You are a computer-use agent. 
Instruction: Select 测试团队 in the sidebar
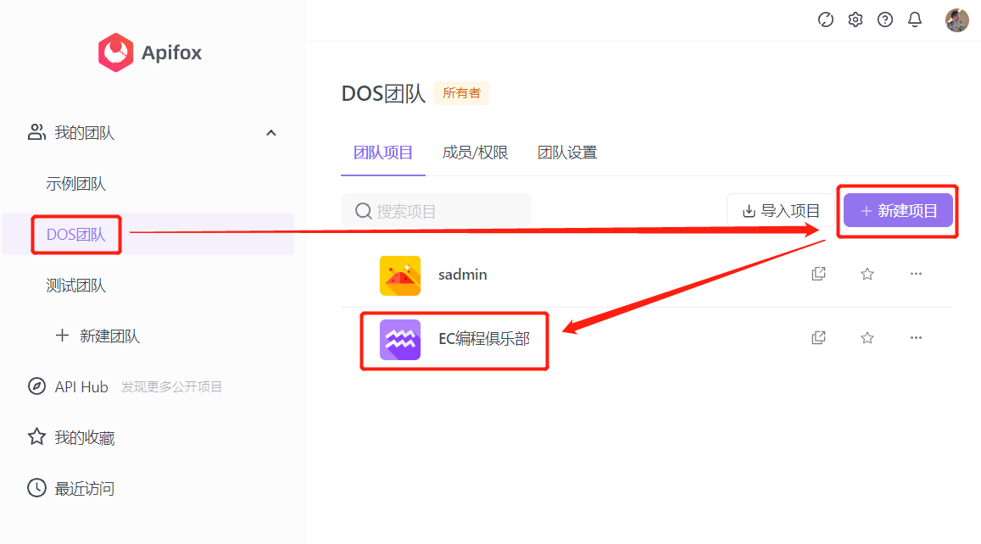pos(77,286)
